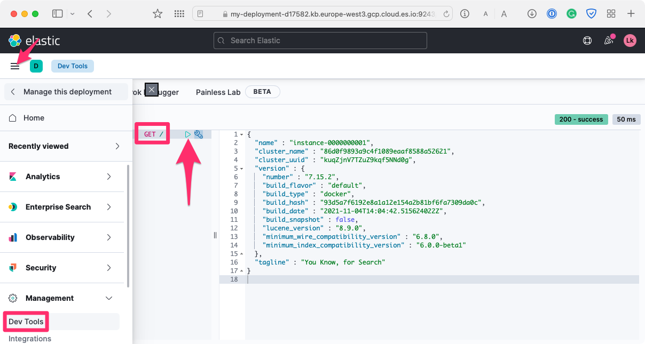The height and width of the screenshot is (344, 645).
Task: Run the GET request with play icon
Action: coord(188,134)
